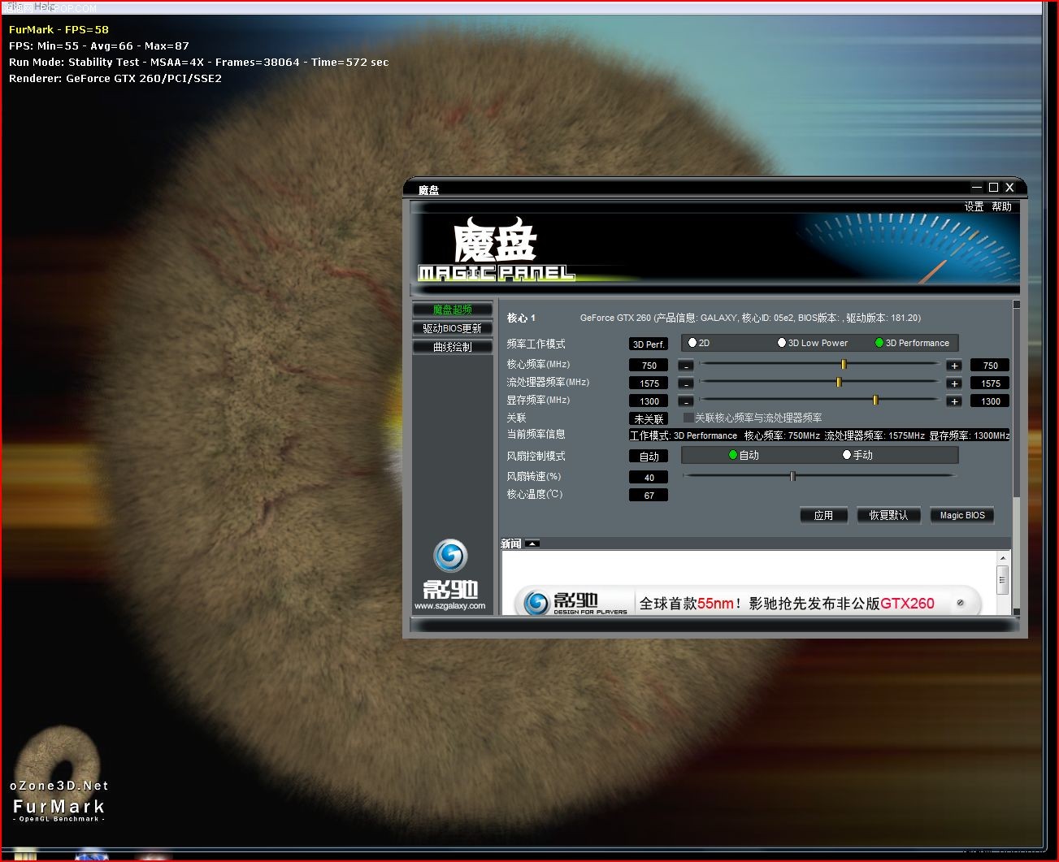Viewport: 1059px width, 862px height.
Task: Click the core clock (核心频率) slider handle
Action: 844,365
